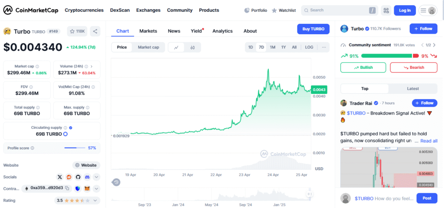The width and height of the screenshot is (444, 208).
Task: Open DexScan in the top navigation
Action: pyautogui.click(x=120, y=10)
